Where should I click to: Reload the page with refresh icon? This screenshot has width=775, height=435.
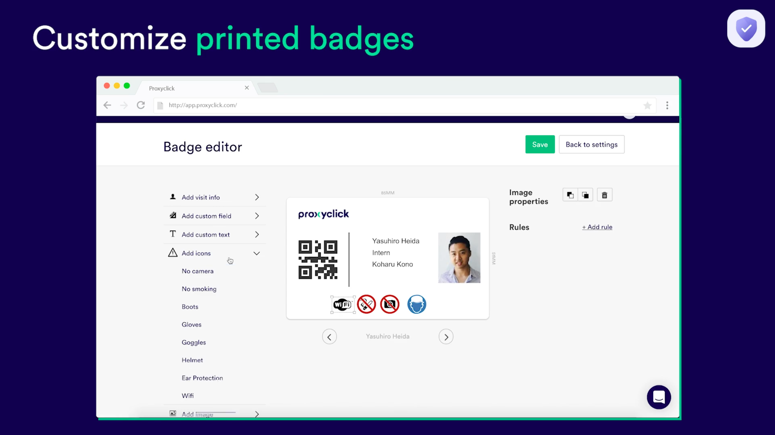tap(141, 105)
